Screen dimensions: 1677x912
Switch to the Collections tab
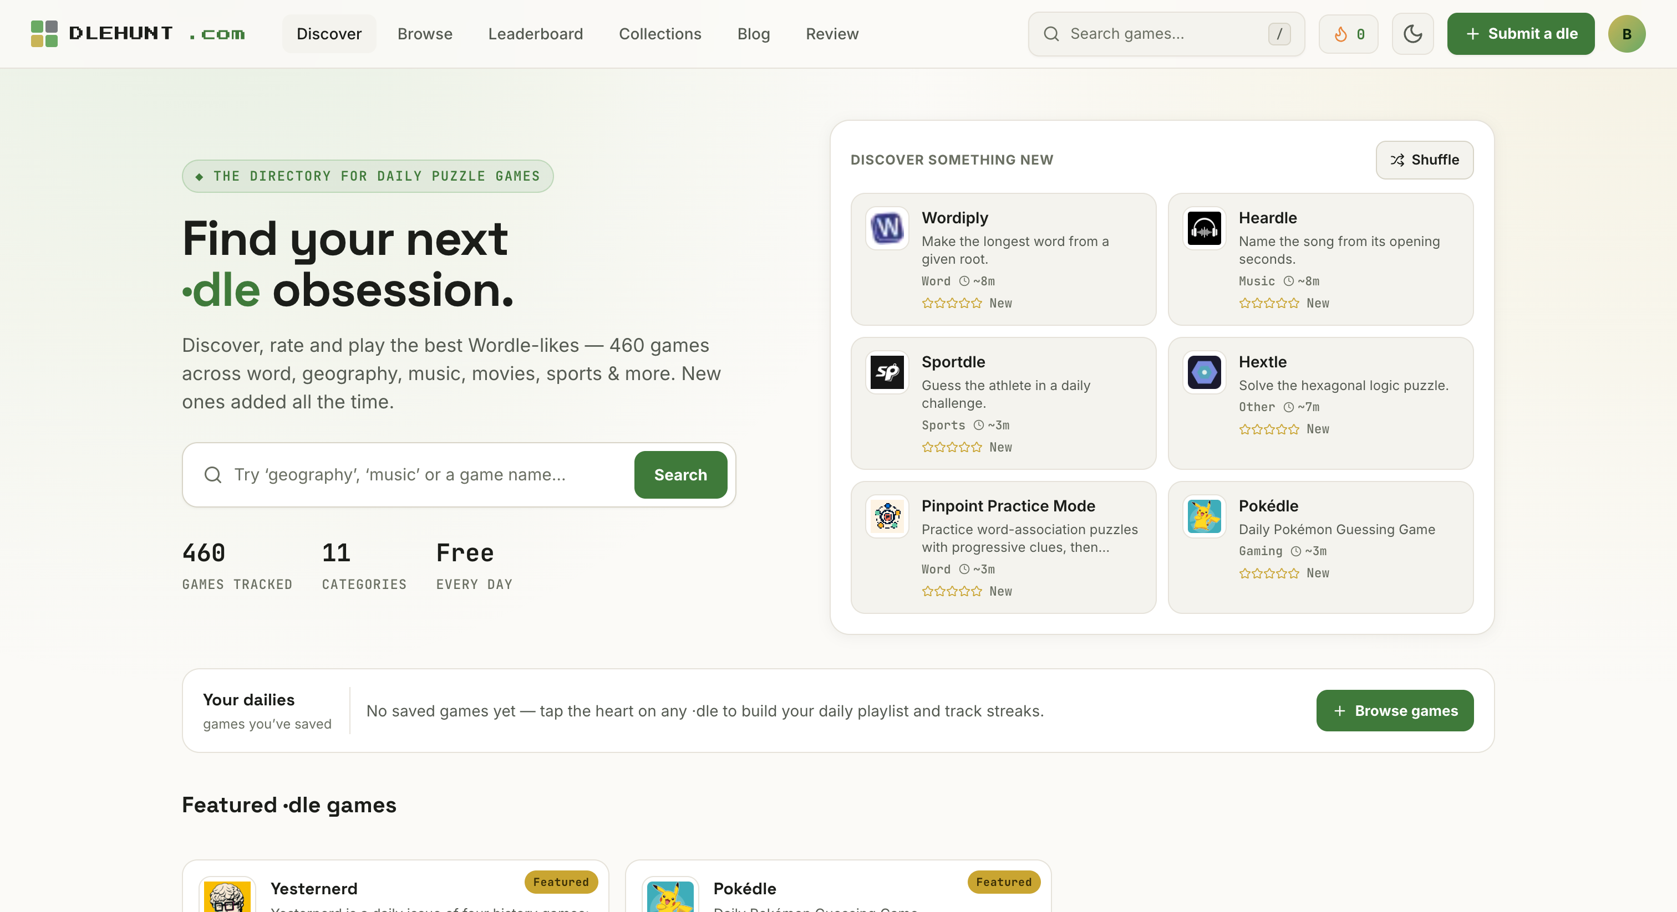tap(659, 34)
